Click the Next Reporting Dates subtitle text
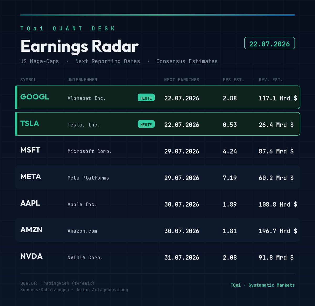This screenshot has width=315, height=306. pyautogui.click(x=108, y=61)
